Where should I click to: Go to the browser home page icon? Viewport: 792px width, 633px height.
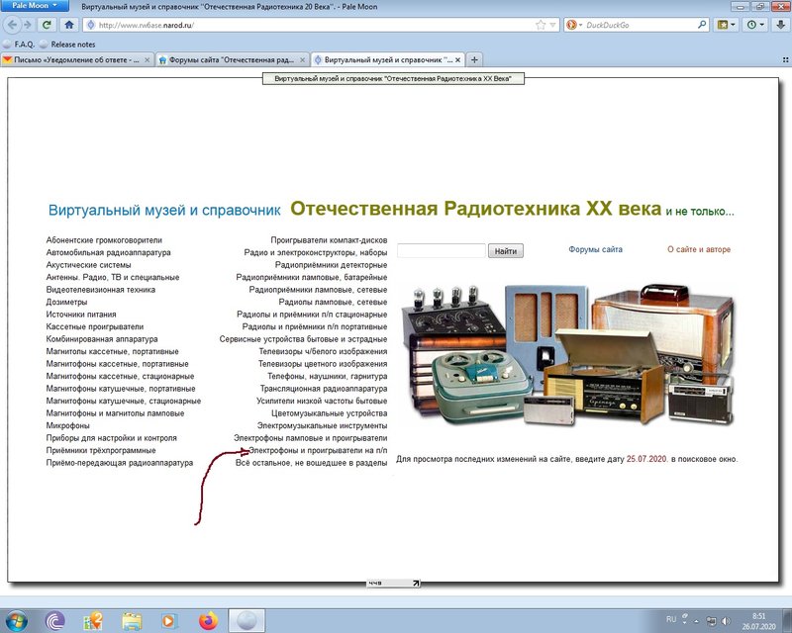(69, 25)
